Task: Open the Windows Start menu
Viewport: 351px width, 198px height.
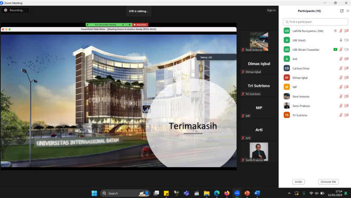Action: [x=94, y=193]
